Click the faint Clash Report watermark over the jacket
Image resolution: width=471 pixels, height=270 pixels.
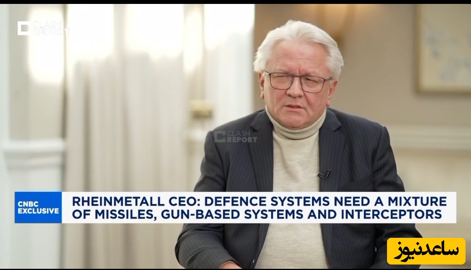tap(236, 137)
